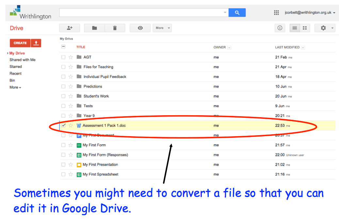
Task: Open the More toolbar dropdown
Action: point(162,28)
